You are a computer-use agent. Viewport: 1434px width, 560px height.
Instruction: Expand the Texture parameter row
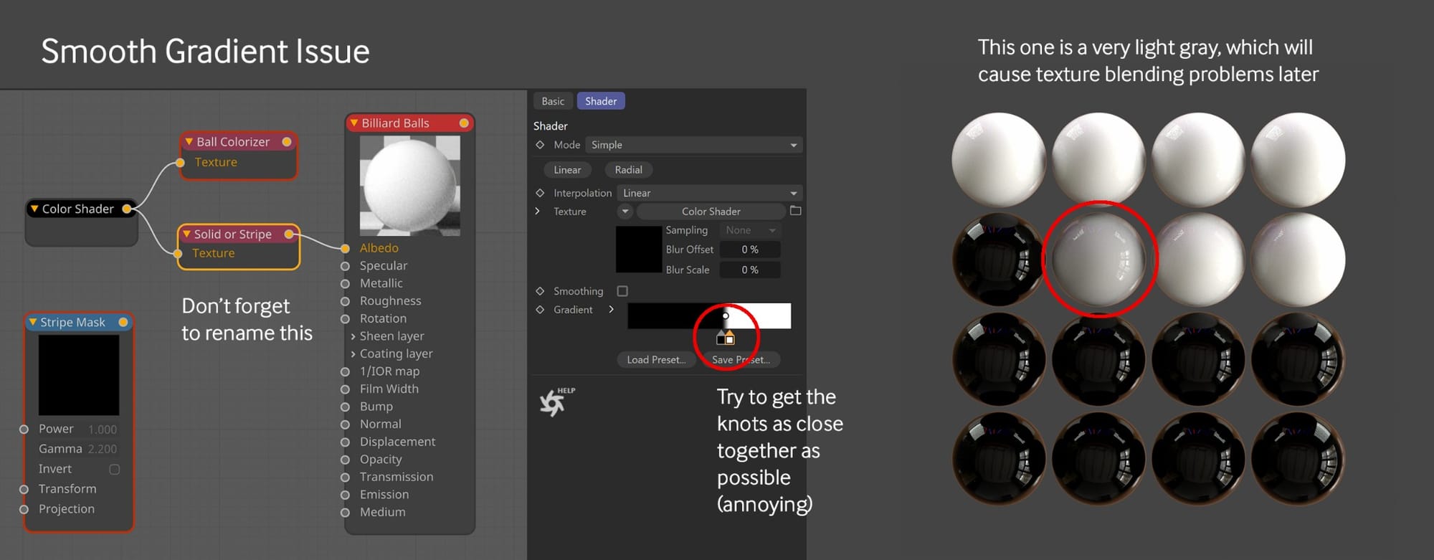(537, 212)
